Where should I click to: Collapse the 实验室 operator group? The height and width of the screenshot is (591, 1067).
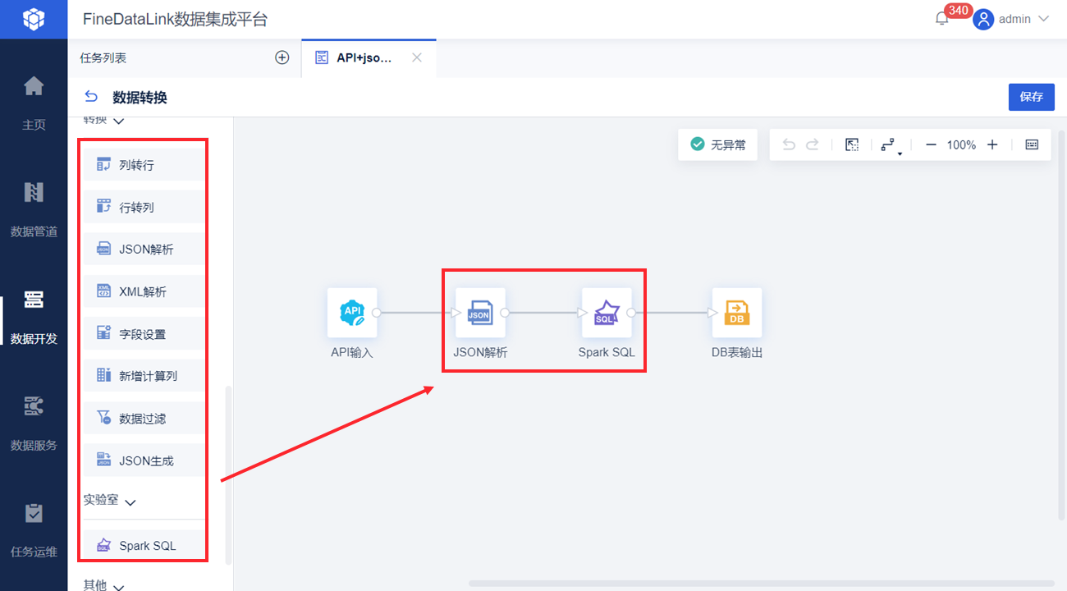point(129,501)
